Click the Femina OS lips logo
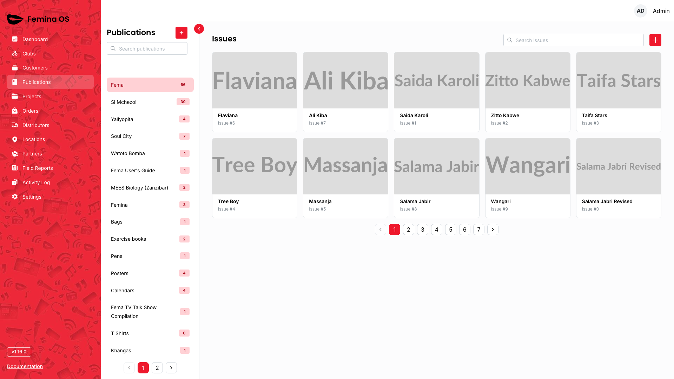Viewport: 674px width, 379px height. tap(15, 19)
